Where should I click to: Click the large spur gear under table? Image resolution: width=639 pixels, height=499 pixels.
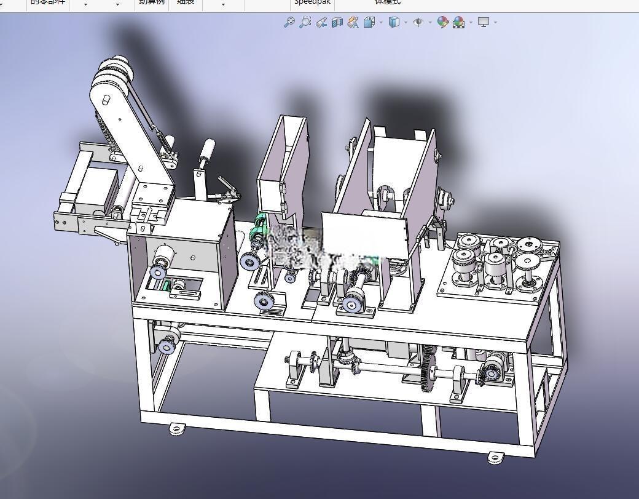(428, 369)
